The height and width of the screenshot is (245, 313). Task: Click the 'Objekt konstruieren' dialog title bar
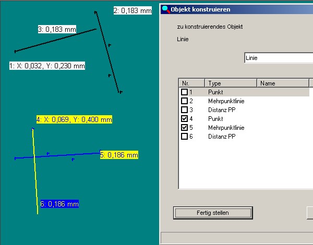(x=237, y=9)
